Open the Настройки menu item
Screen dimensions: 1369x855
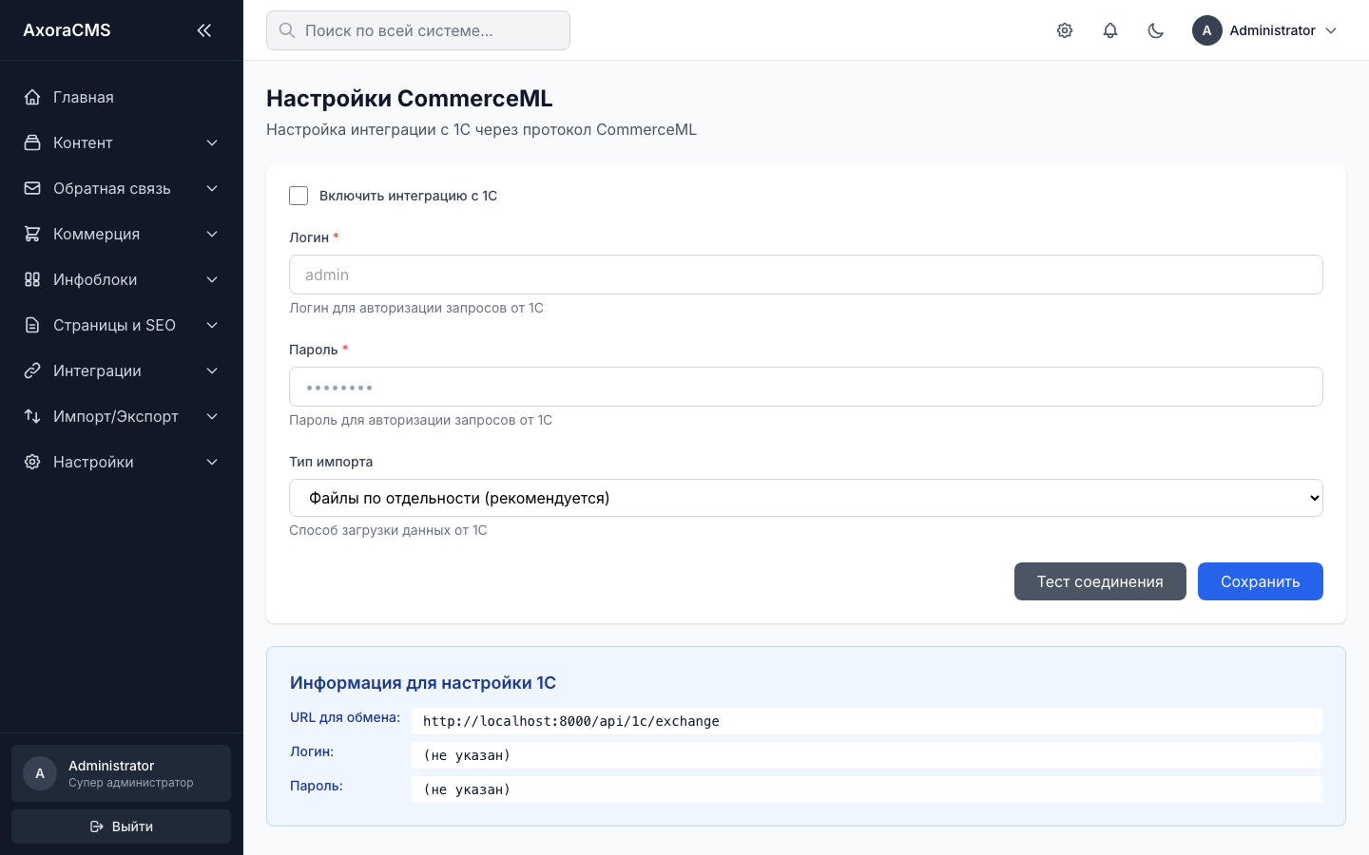122,462
